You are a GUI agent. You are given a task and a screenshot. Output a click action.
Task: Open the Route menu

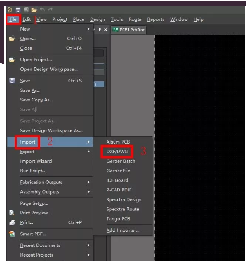click(135, 19)
